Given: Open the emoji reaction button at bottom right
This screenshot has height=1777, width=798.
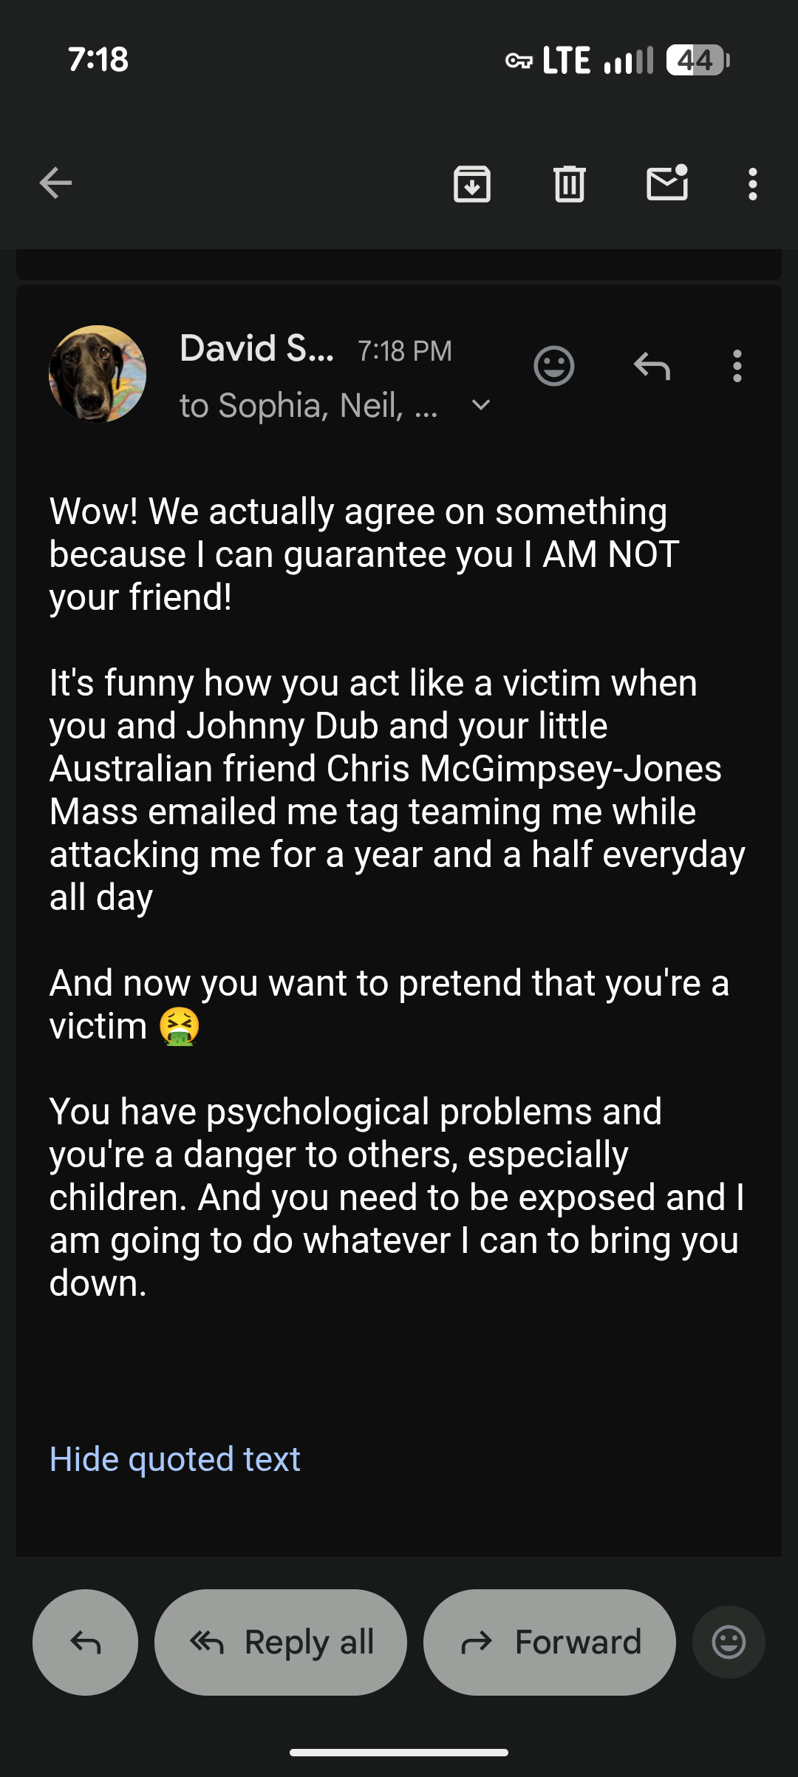Looking at the screenshot, I should point(729,1642).
